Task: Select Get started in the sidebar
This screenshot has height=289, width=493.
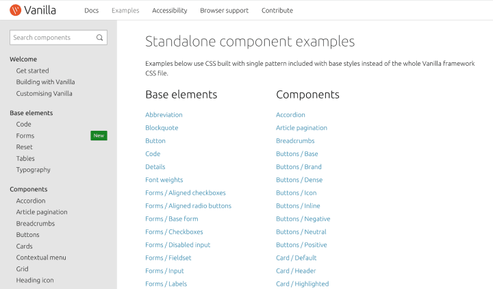Action: click(x=32, y=71)
